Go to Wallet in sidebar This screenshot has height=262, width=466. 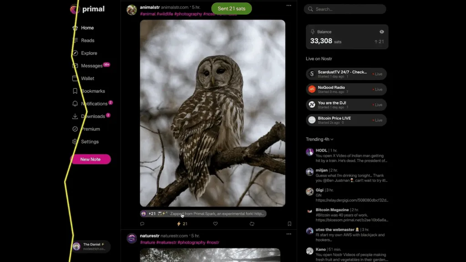87,78
